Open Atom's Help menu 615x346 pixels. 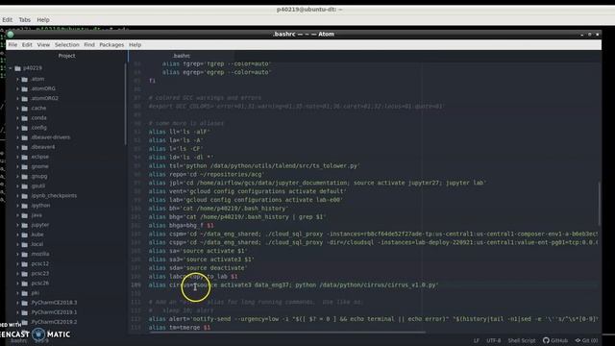click(x=135, y=45)
